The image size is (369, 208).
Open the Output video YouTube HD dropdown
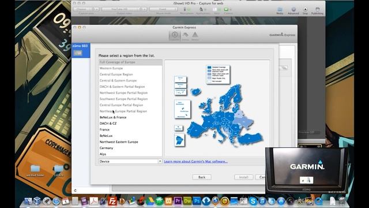[x=125, y=9]
